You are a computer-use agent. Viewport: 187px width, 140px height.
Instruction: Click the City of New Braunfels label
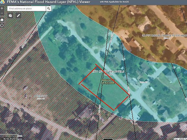(x=108, y=72)
